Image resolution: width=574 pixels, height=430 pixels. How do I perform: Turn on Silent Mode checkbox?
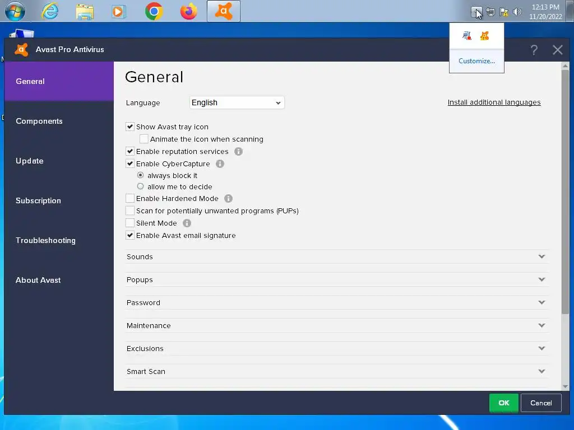click(130, 223)
